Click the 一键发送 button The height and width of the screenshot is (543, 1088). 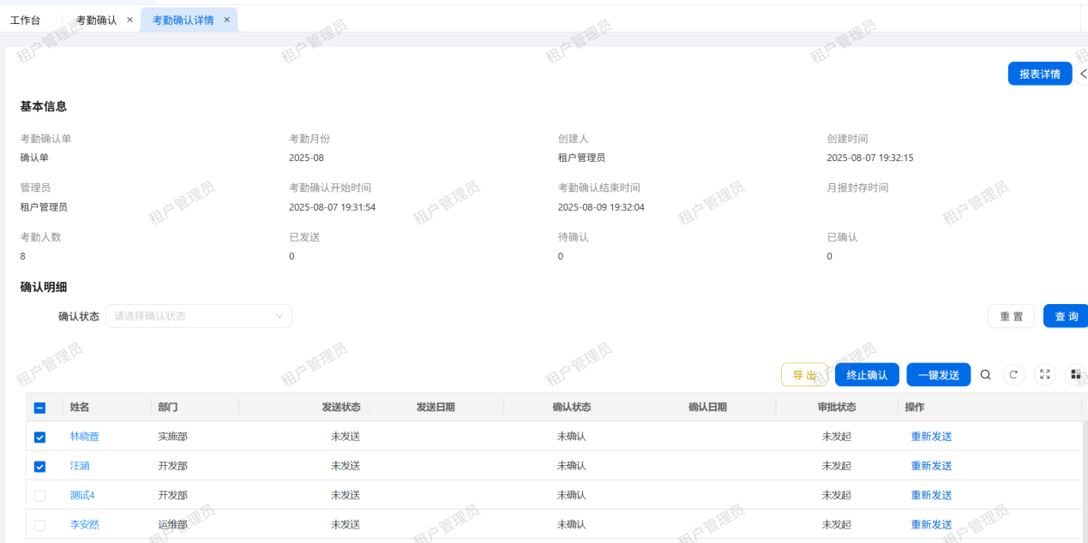(x=938, y=375)
